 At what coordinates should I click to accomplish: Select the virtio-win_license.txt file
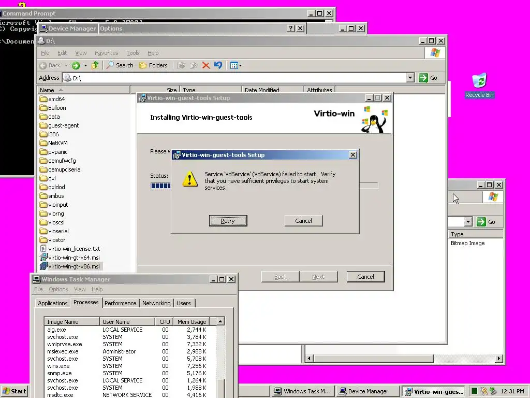(70, 248)
